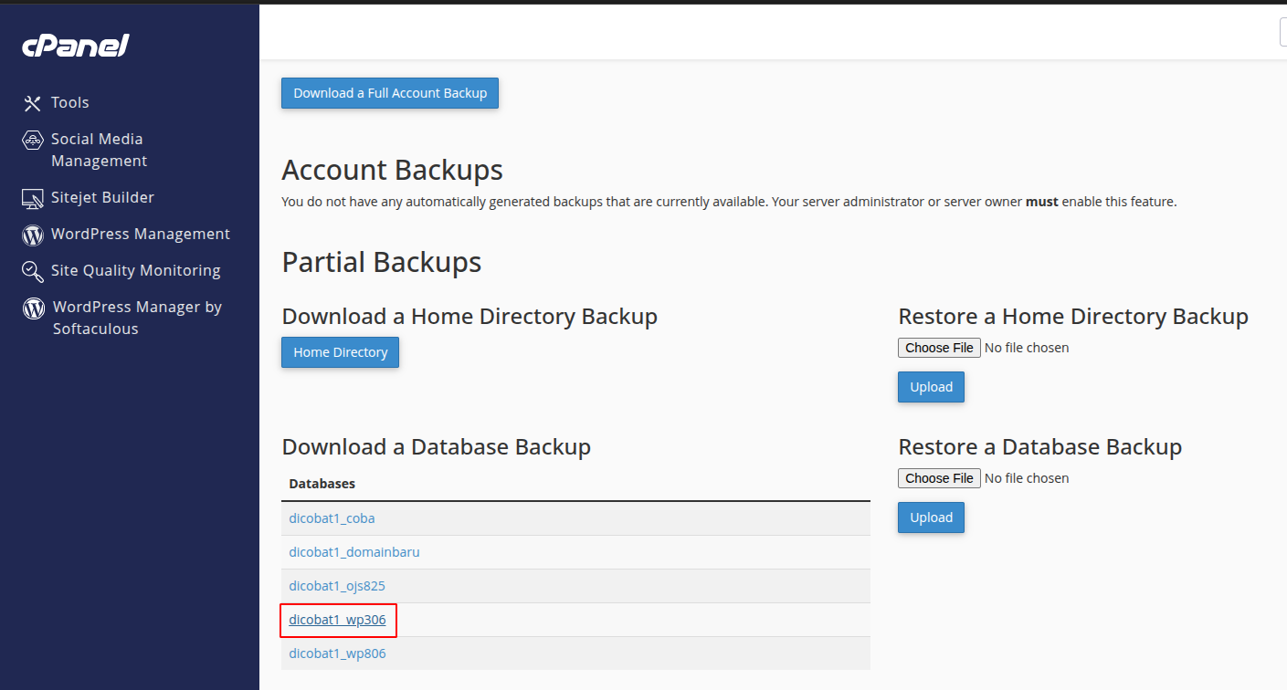Click Download a Full Account Backup

389,93
